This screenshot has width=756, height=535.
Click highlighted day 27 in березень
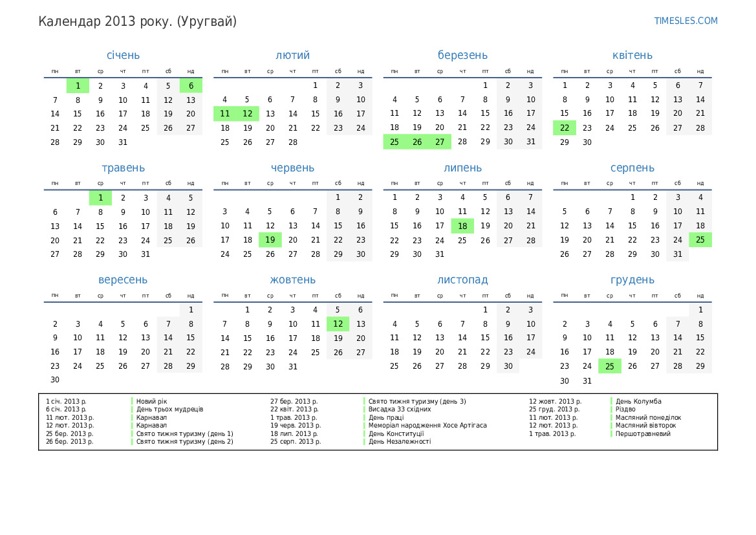[440, 142]
